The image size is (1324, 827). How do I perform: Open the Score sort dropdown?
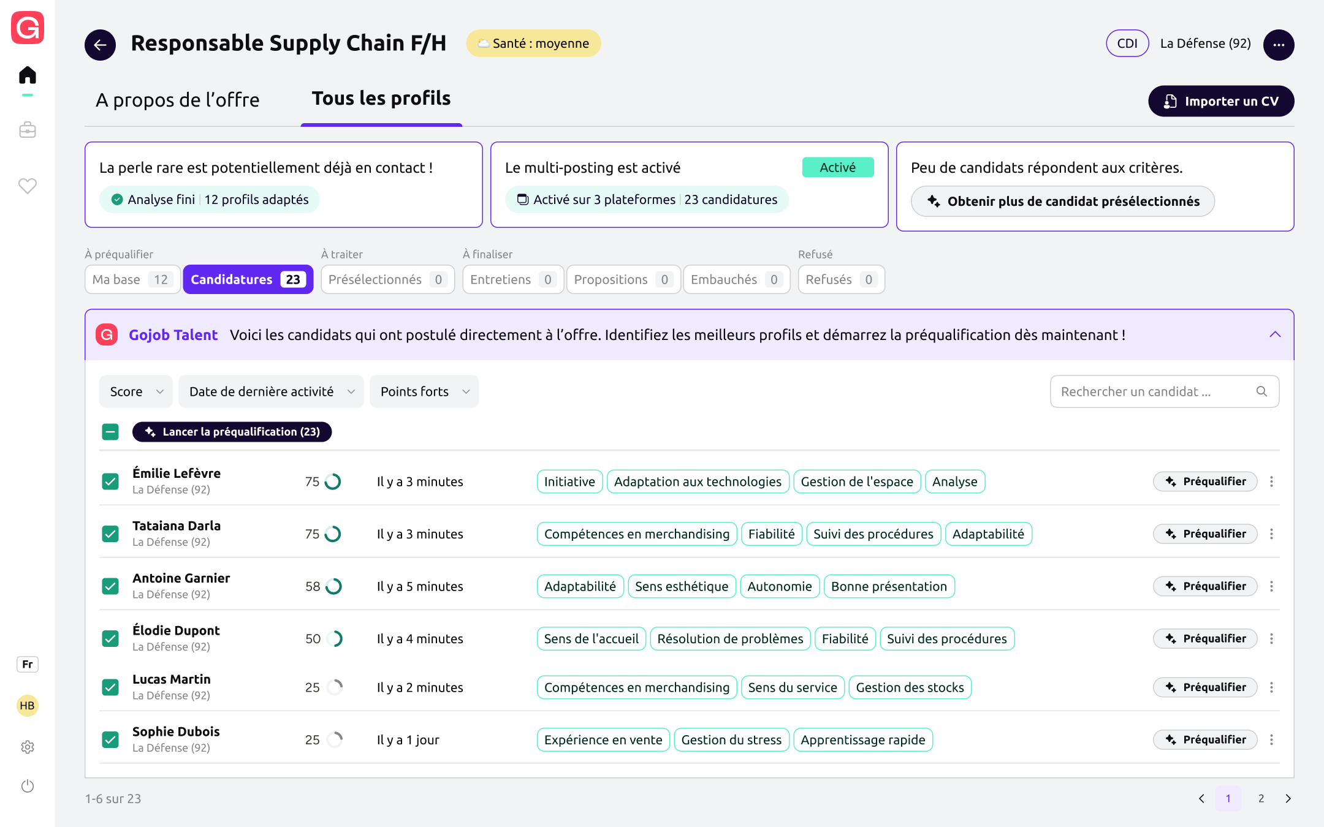(135, 391)
